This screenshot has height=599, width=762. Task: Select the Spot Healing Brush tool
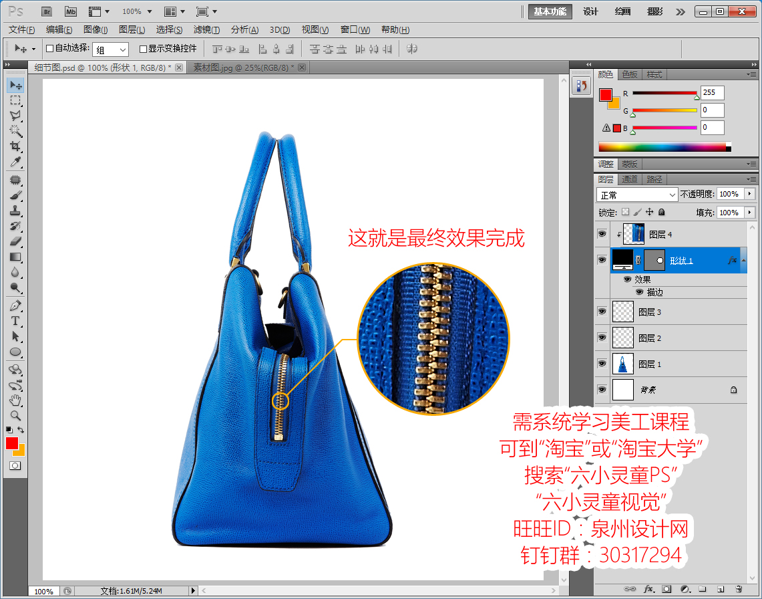pyautogui.click(x=15, y=180)
